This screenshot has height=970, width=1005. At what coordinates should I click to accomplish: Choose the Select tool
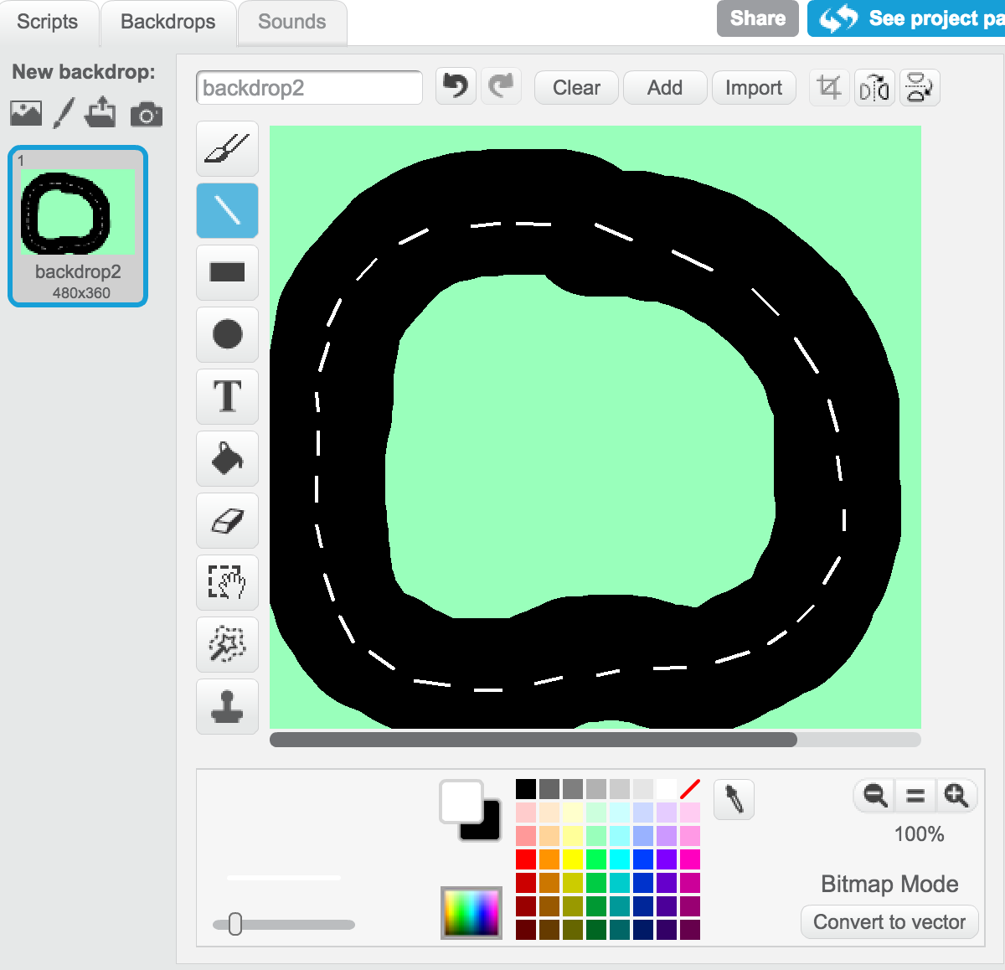coord(227,582)
